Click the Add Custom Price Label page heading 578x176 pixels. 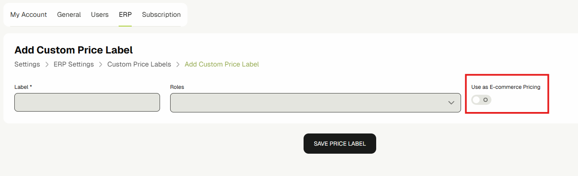[73, 51]
